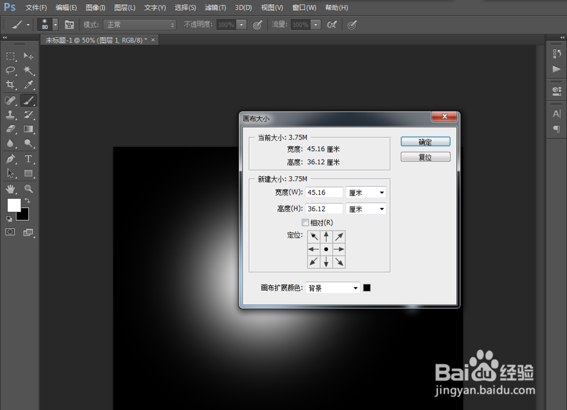Click the canvas extension color swatch

tap(367, 288)
